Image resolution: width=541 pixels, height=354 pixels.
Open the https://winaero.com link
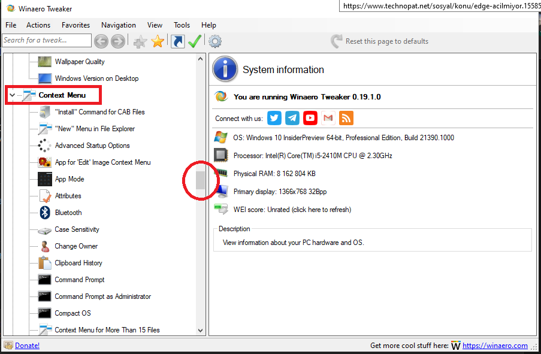[x=495, y=346]
